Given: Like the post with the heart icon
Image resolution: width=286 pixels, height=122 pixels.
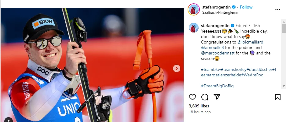Looking at the screenshot, I should [x=193, y=97].
